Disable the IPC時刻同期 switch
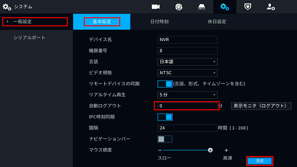Image resolution: width=297 pixels, height=167 pixels. click(x=165, y=117)
